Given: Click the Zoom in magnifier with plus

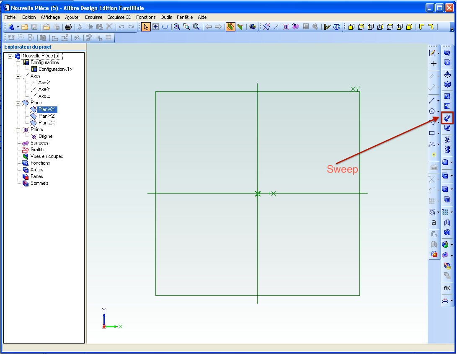Looking at the screenshot, I should 177,27.
